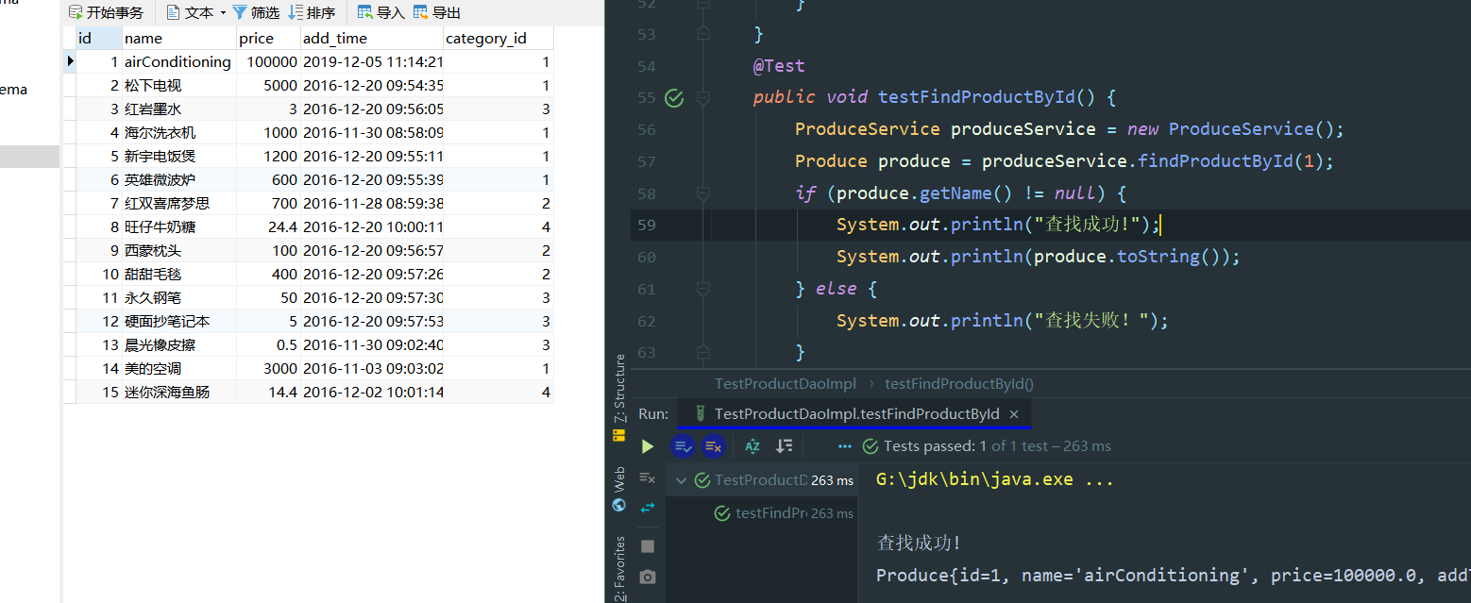This screenshot has height=603, width=1471.
Task: Fold the if block at line 58
Action: tap(702, 193)
